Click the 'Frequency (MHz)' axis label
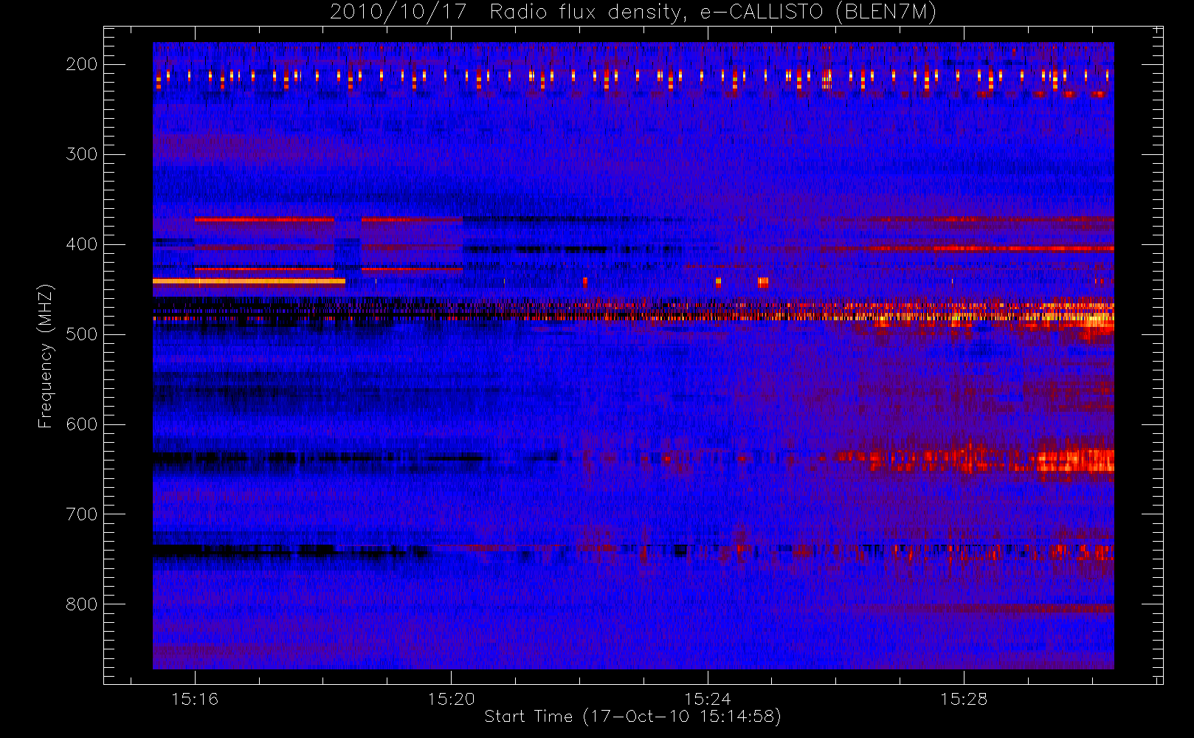Image resolution: width=1194 pixels, height=738 pixels. coord(46,356)
